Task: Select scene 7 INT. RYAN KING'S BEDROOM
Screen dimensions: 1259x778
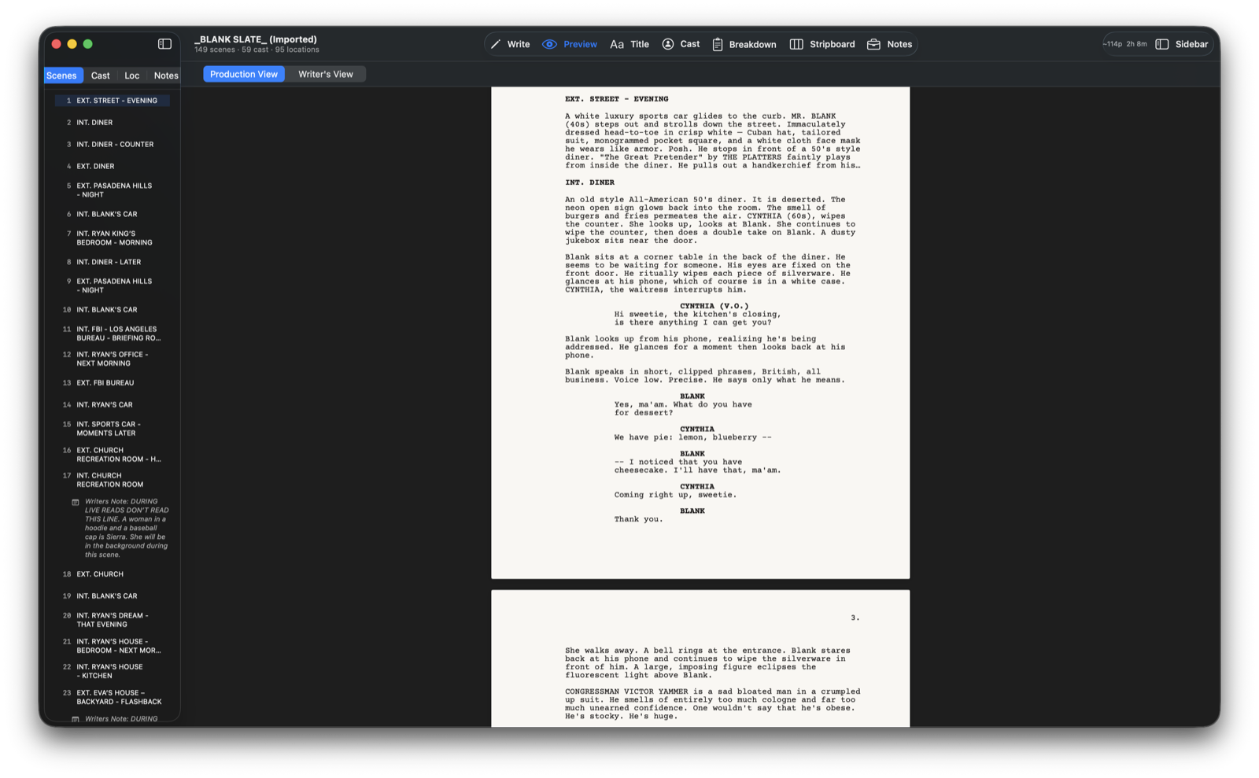Action: (113, 238)
